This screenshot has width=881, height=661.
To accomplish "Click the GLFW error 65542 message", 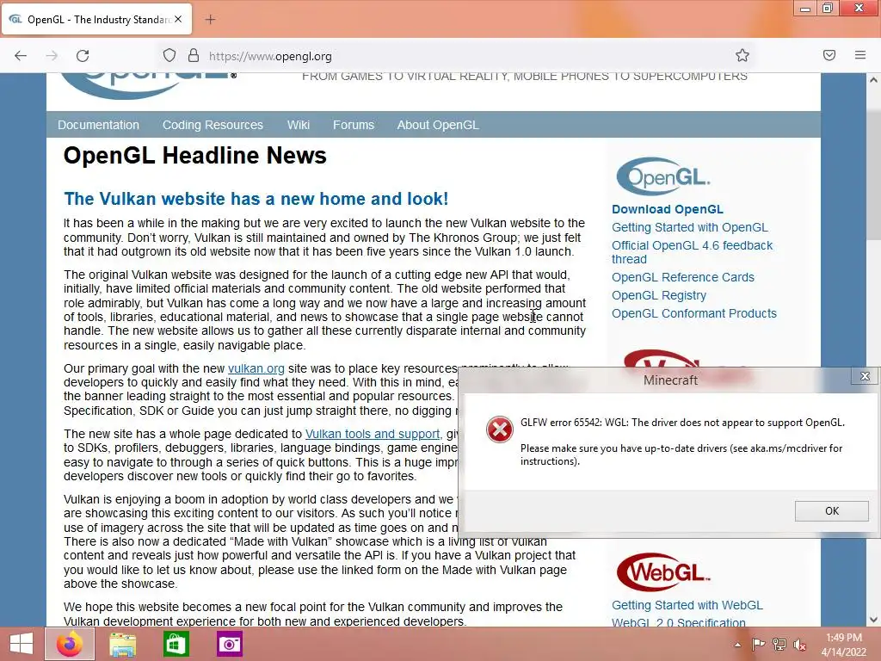I will point(682,423).
